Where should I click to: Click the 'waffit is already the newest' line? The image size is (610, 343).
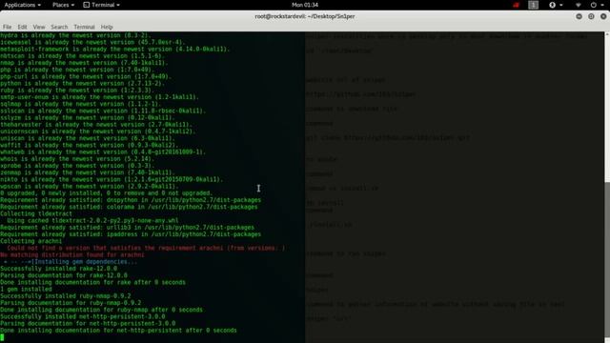[x=89, y=145]
